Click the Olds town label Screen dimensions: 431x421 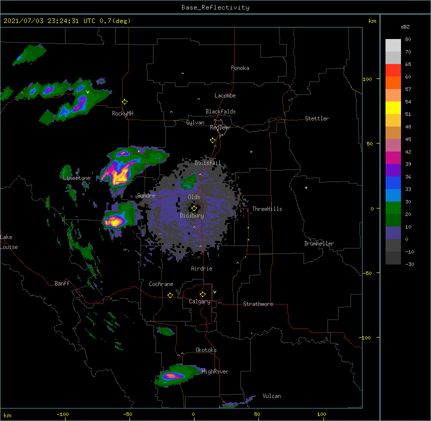[x=194, y=197]
